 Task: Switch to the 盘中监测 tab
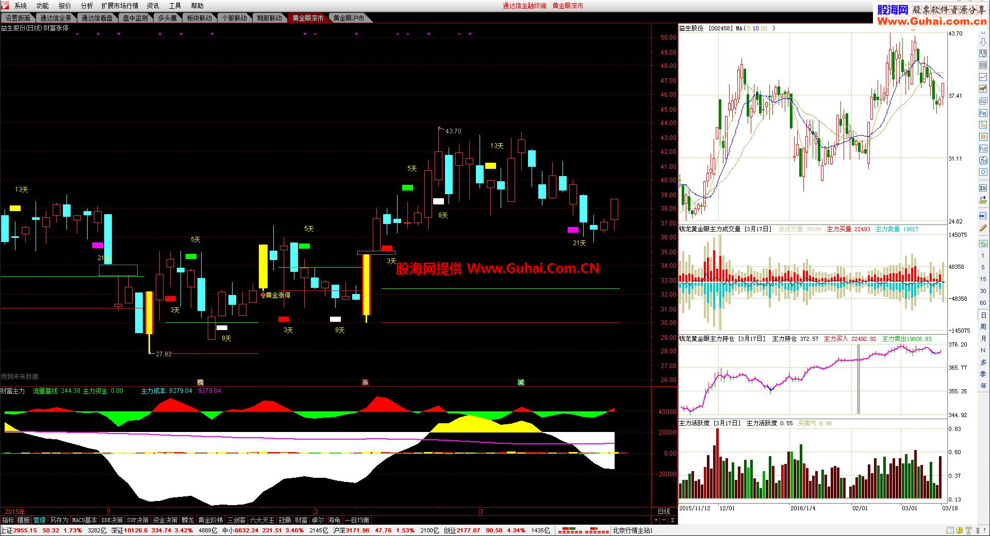[136, 18]
